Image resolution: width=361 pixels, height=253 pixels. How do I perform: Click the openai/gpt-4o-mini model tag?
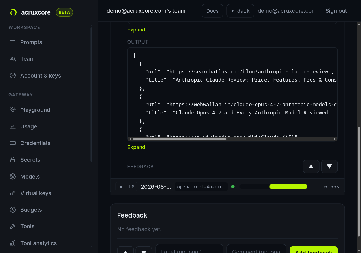pos(201,187)
